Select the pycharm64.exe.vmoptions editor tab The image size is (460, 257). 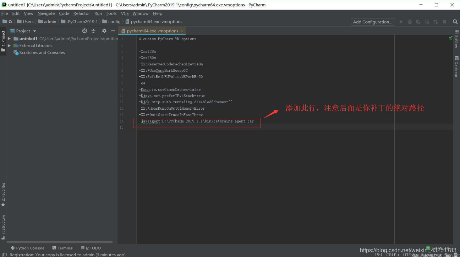[x=152, y=31]
